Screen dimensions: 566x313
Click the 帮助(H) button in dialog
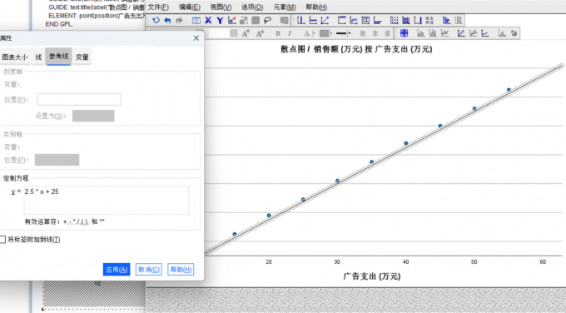click(181, 270)
